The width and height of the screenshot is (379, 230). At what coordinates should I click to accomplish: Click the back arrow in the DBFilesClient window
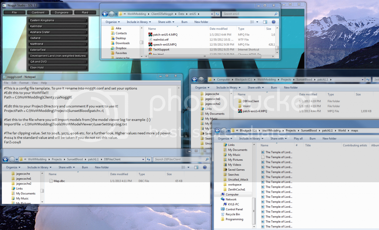click(x=5, y=159)
